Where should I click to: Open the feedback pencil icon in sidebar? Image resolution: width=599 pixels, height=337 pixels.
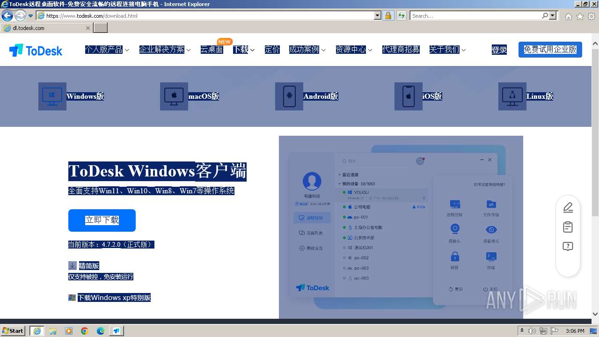point(568,207)
